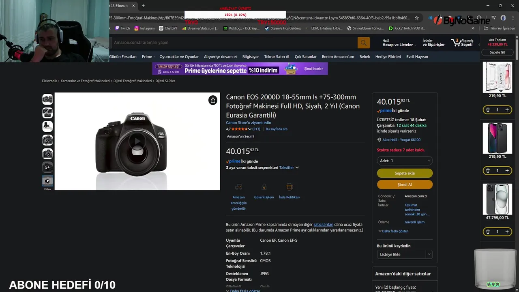The width and height of the screenshot is (519, 292).
Task: Click the Kameralar ve Fotoğraf Makineleri breadcrumb
Action: tap(85, 81)
